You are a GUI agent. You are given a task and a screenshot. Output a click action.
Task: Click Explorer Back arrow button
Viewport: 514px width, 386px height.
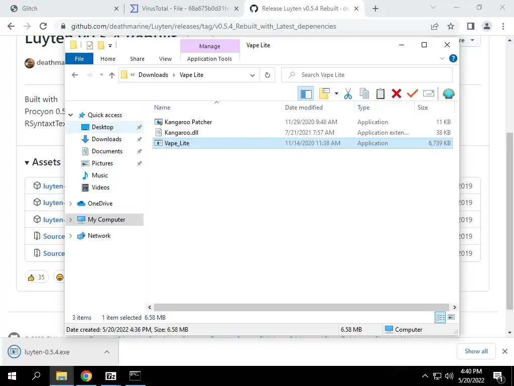pos(75,75)
